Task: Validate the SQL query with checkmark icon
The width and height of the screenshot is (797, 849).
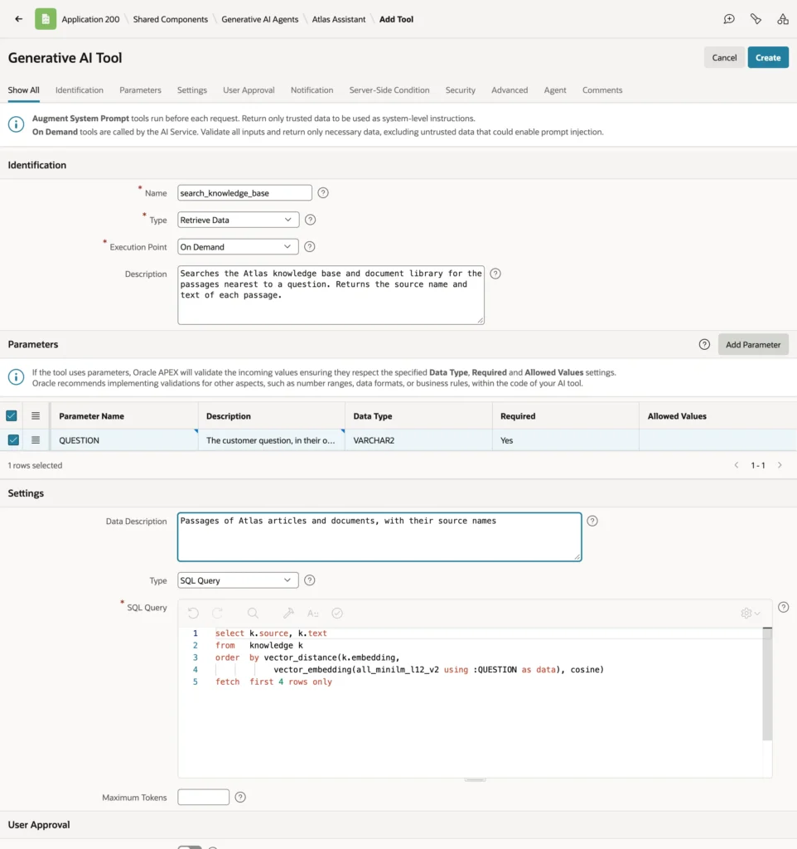Action: pyautogui.click(x=337, y=613)
